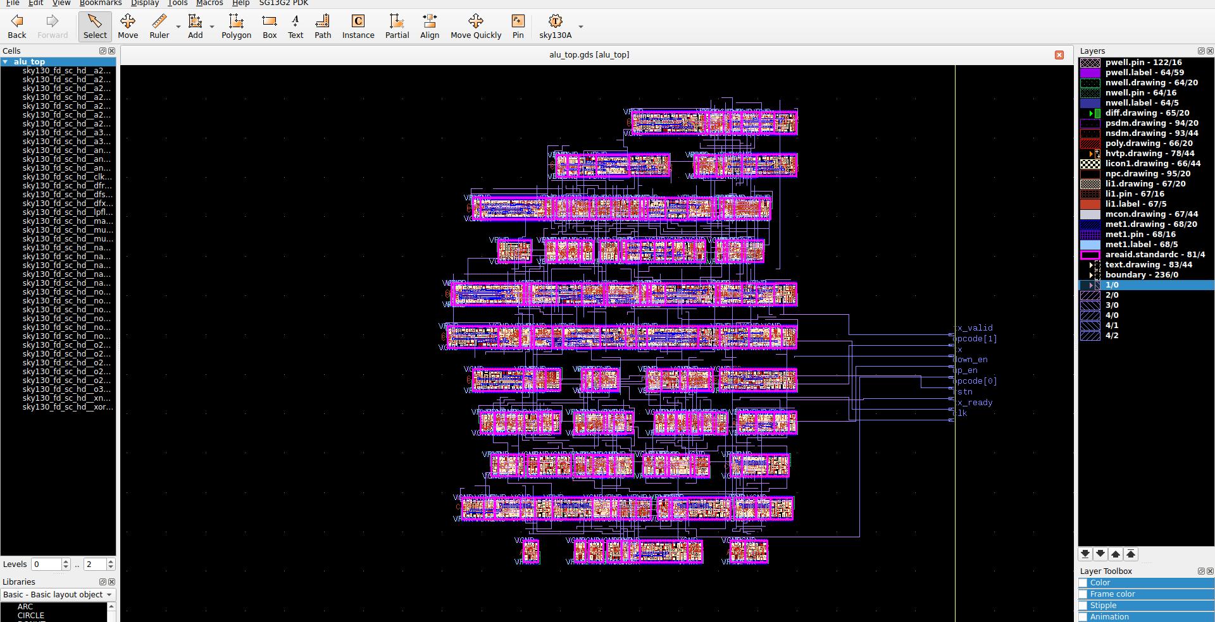Select the Box tool
1215x622 pixels.
(269, 27)
